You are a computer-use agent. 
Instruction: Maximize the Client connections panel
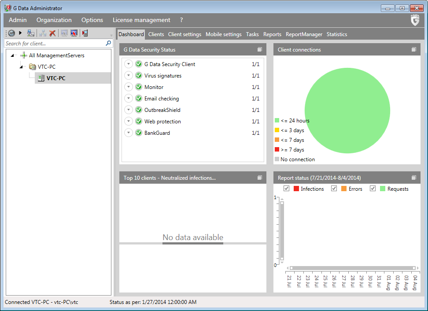point(413,50)
